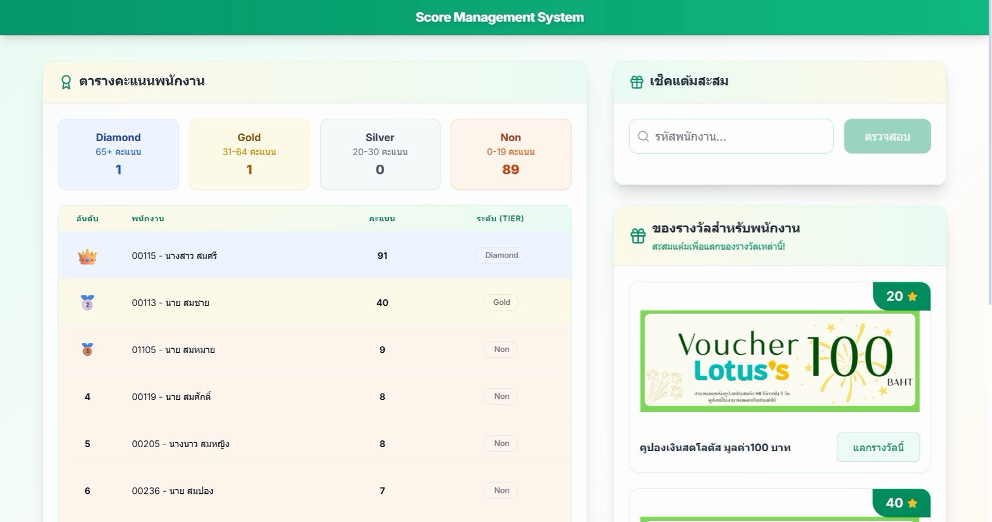Viewport: 992px width, 522px height.
Task: Click the คูปองเงินสดโลตัส มูลค่า100 บาท label
Action: (x=715, y=448)
